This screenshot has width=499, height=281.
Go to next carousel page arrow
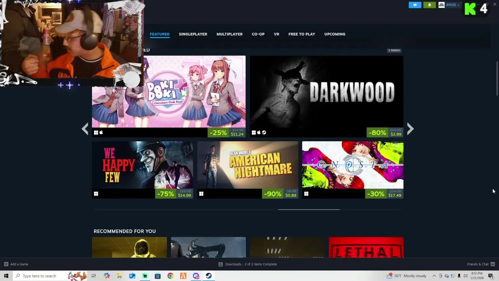coord(410,129)
